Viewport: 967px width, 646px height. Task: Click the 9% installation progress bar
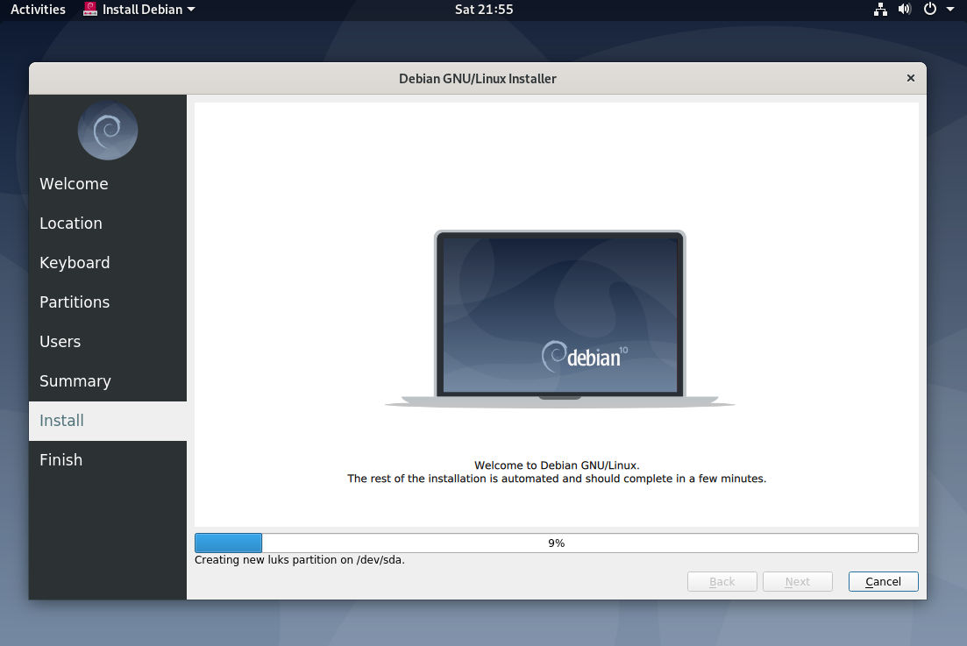pyautogui.click(x=557, y=543)
